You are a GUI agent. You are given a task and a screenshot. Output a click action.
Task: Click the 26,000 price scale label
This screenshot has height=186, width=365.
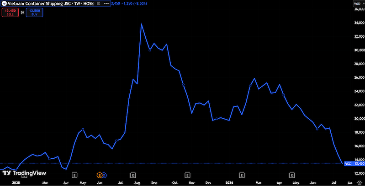359,78
